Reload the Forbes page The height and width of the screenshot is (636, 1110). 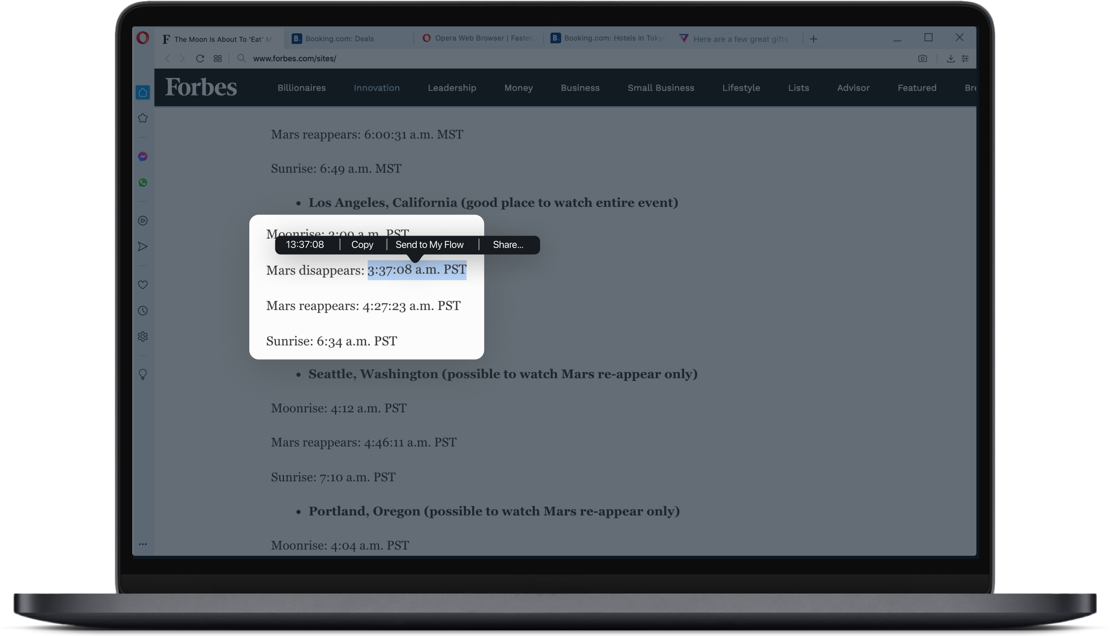(200, 58)
